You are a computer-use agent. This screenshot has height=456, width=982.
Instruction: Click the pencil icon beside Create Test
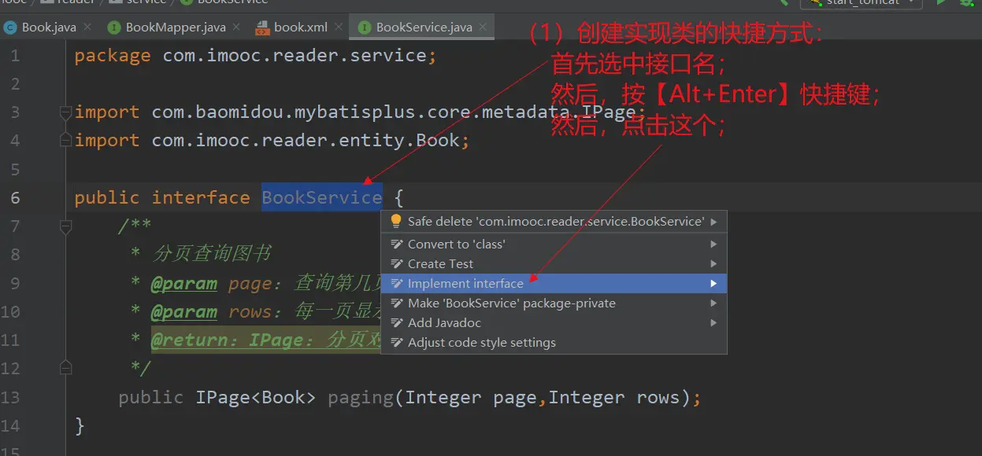coord(396,263)
